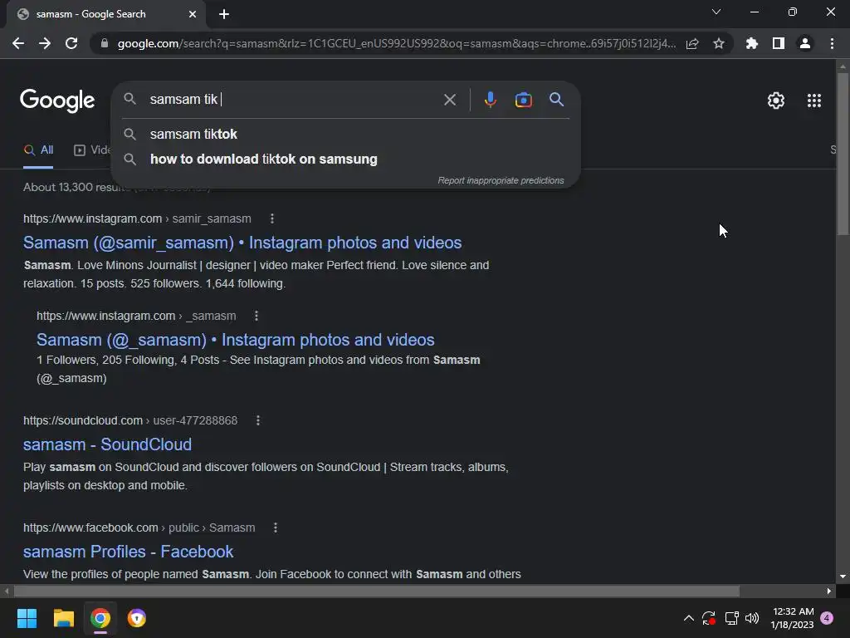Start voice search with microphone
Image resolution: width=850 pixels, height=638 pixels.
[490, 100]
